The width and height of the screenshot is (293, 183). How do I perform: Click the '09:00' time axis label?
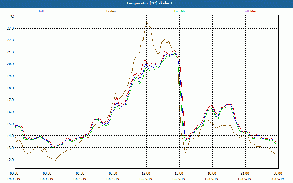(114, 173)
